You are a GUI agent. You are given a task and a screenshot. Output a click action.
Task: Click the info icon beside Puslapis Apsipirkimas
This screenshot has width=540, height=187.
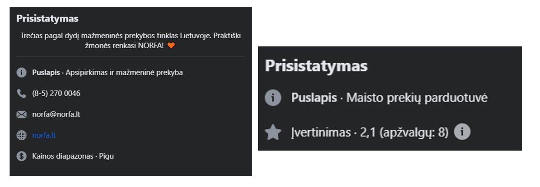click(x=21, y=72)
